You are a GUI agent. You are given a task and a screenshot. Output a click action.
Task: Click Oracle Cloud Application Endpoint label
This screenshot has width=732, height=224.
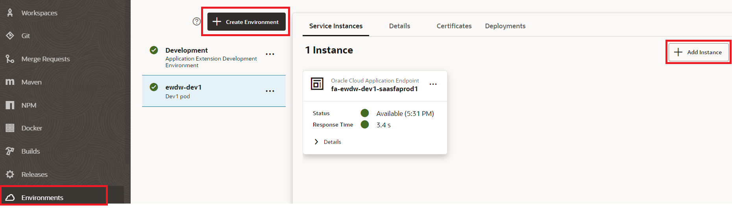click(x=375, y=81)
